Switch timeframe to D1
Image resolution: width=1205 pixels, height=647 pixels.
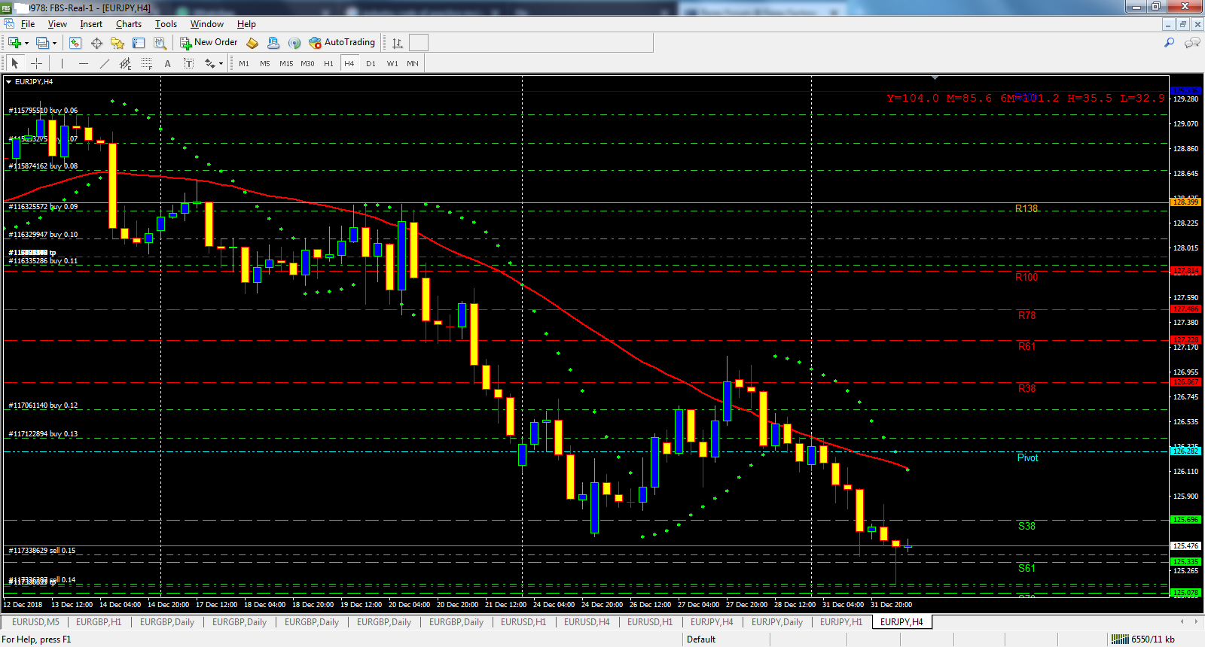click(371, 63)
